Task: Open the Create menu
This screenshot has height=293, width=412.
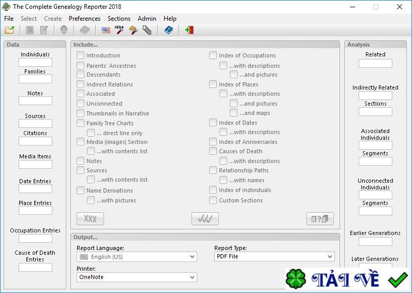Action: pos(53,19)
